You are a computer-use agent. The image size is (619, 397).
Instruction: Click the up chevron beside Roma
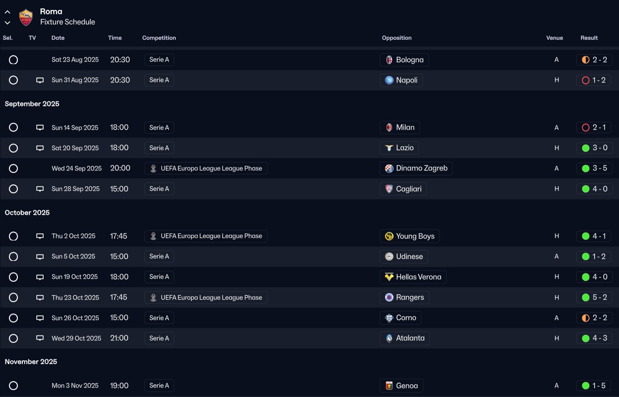pyautogui.click(x=7, y=12)
